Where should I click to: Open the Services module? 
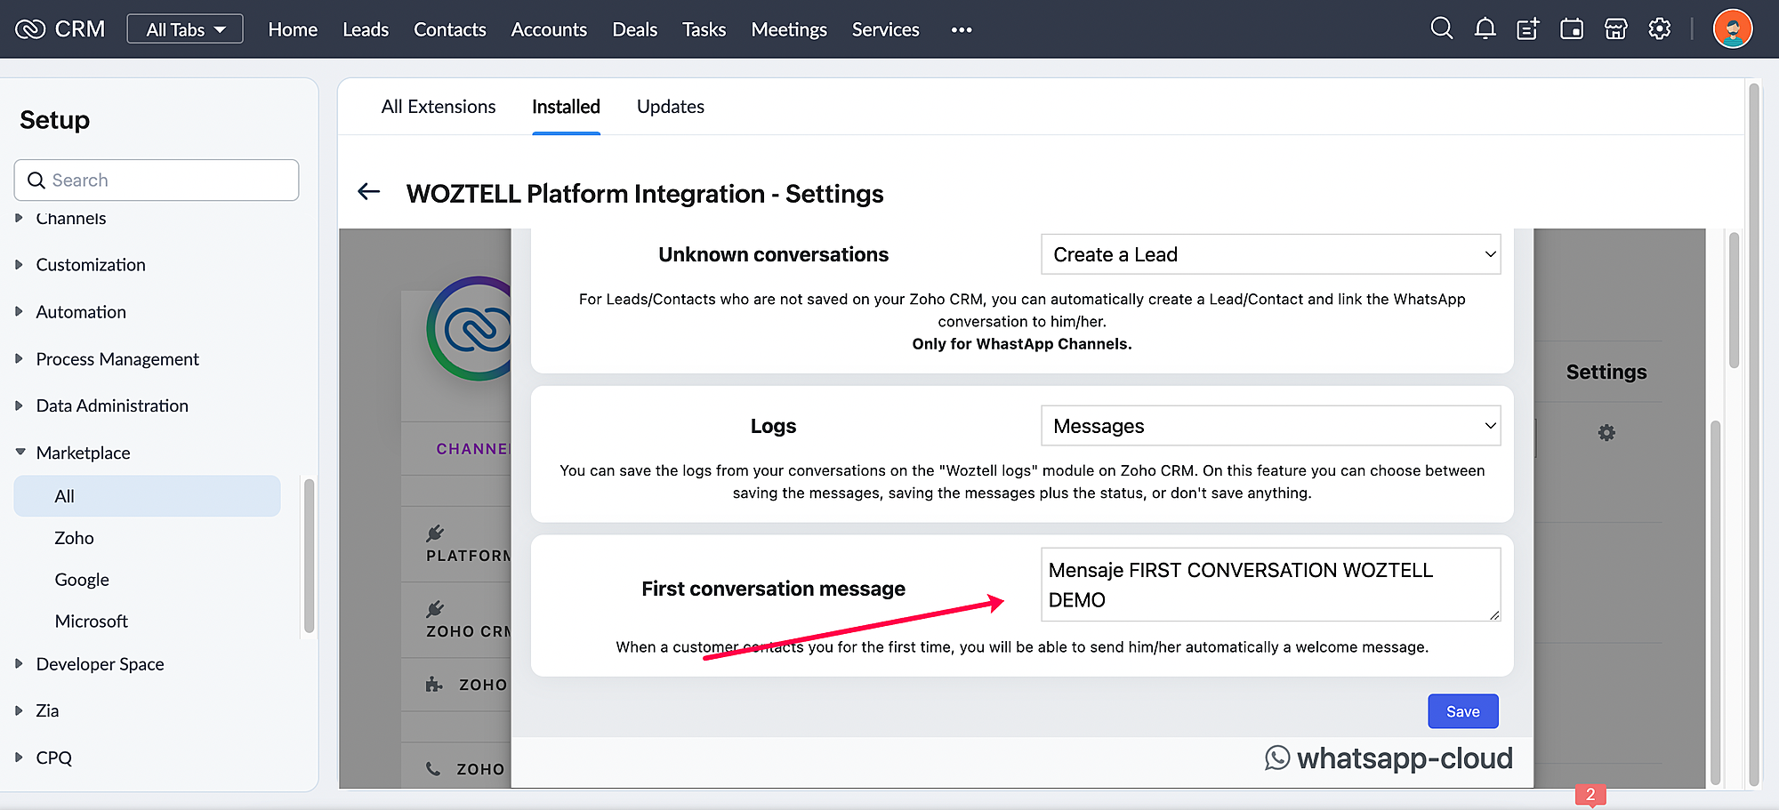click(x=886, y=29)
